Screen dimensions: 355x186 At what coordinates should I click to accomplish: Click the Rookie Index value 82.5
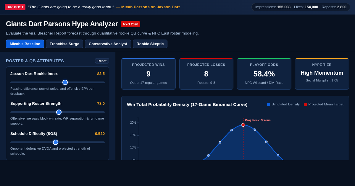pyautogui.click(x=101, y=74)
